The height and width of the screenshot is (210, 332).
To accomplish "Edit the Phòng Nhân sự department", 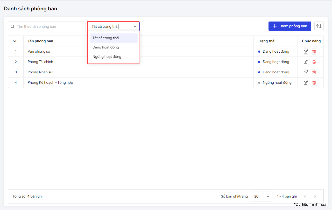I will point(306,72).
